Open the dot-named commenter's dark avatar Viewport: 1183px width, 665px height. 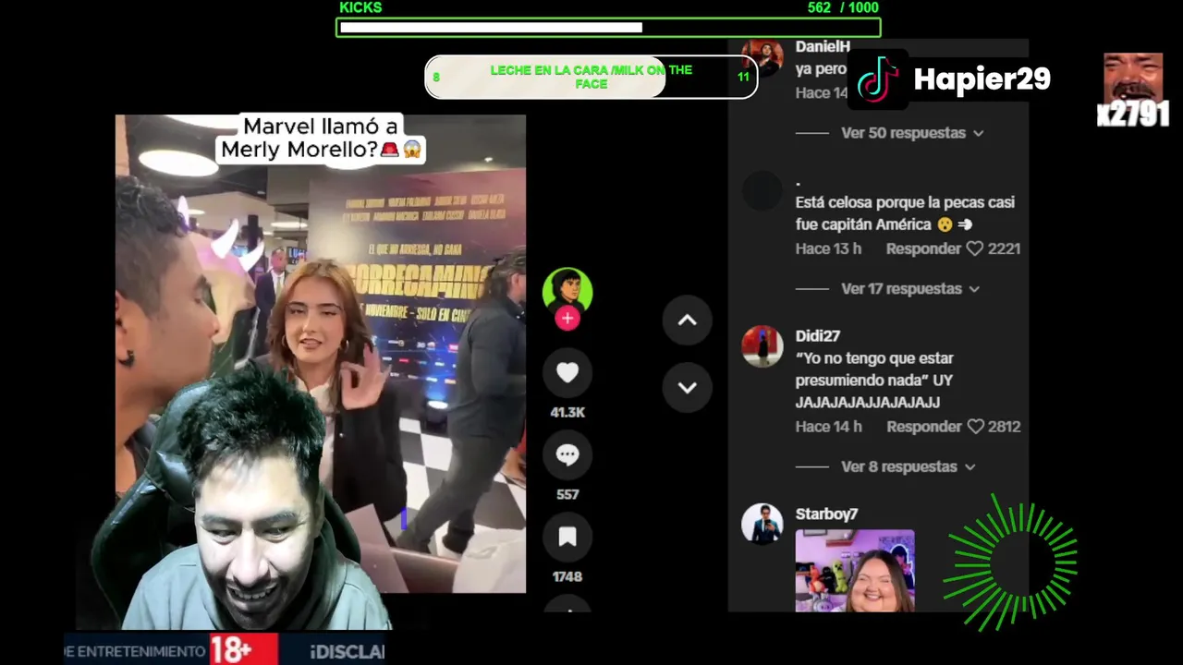point(762,190)
